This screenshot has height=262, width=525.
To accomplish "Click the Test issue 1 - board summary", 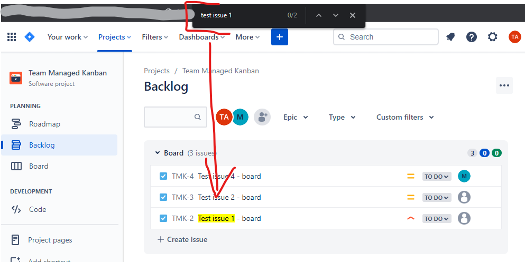I will 229,218.
